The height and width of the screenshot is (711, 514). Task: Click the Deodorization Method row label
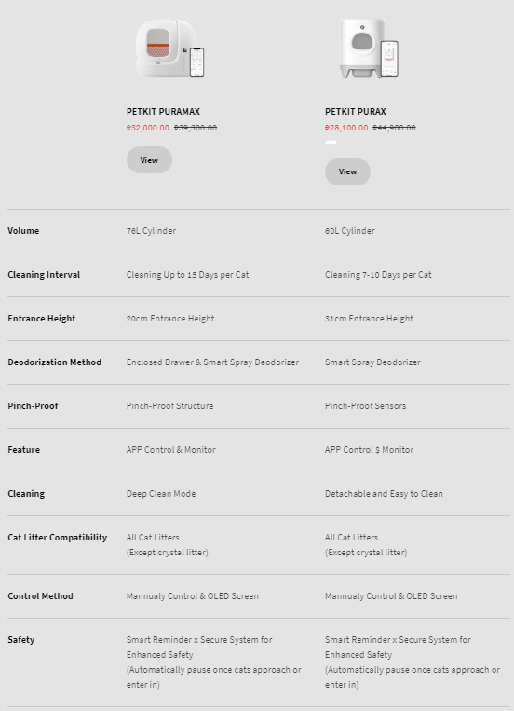pyautogui.click(x=54, y=362)
